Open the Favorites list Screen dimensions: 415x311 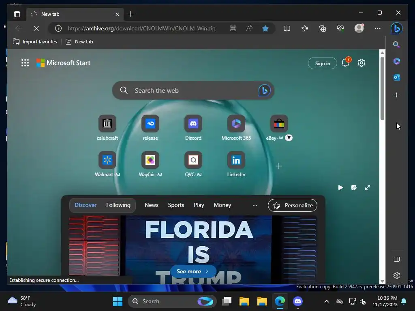(x=305, y=28)
